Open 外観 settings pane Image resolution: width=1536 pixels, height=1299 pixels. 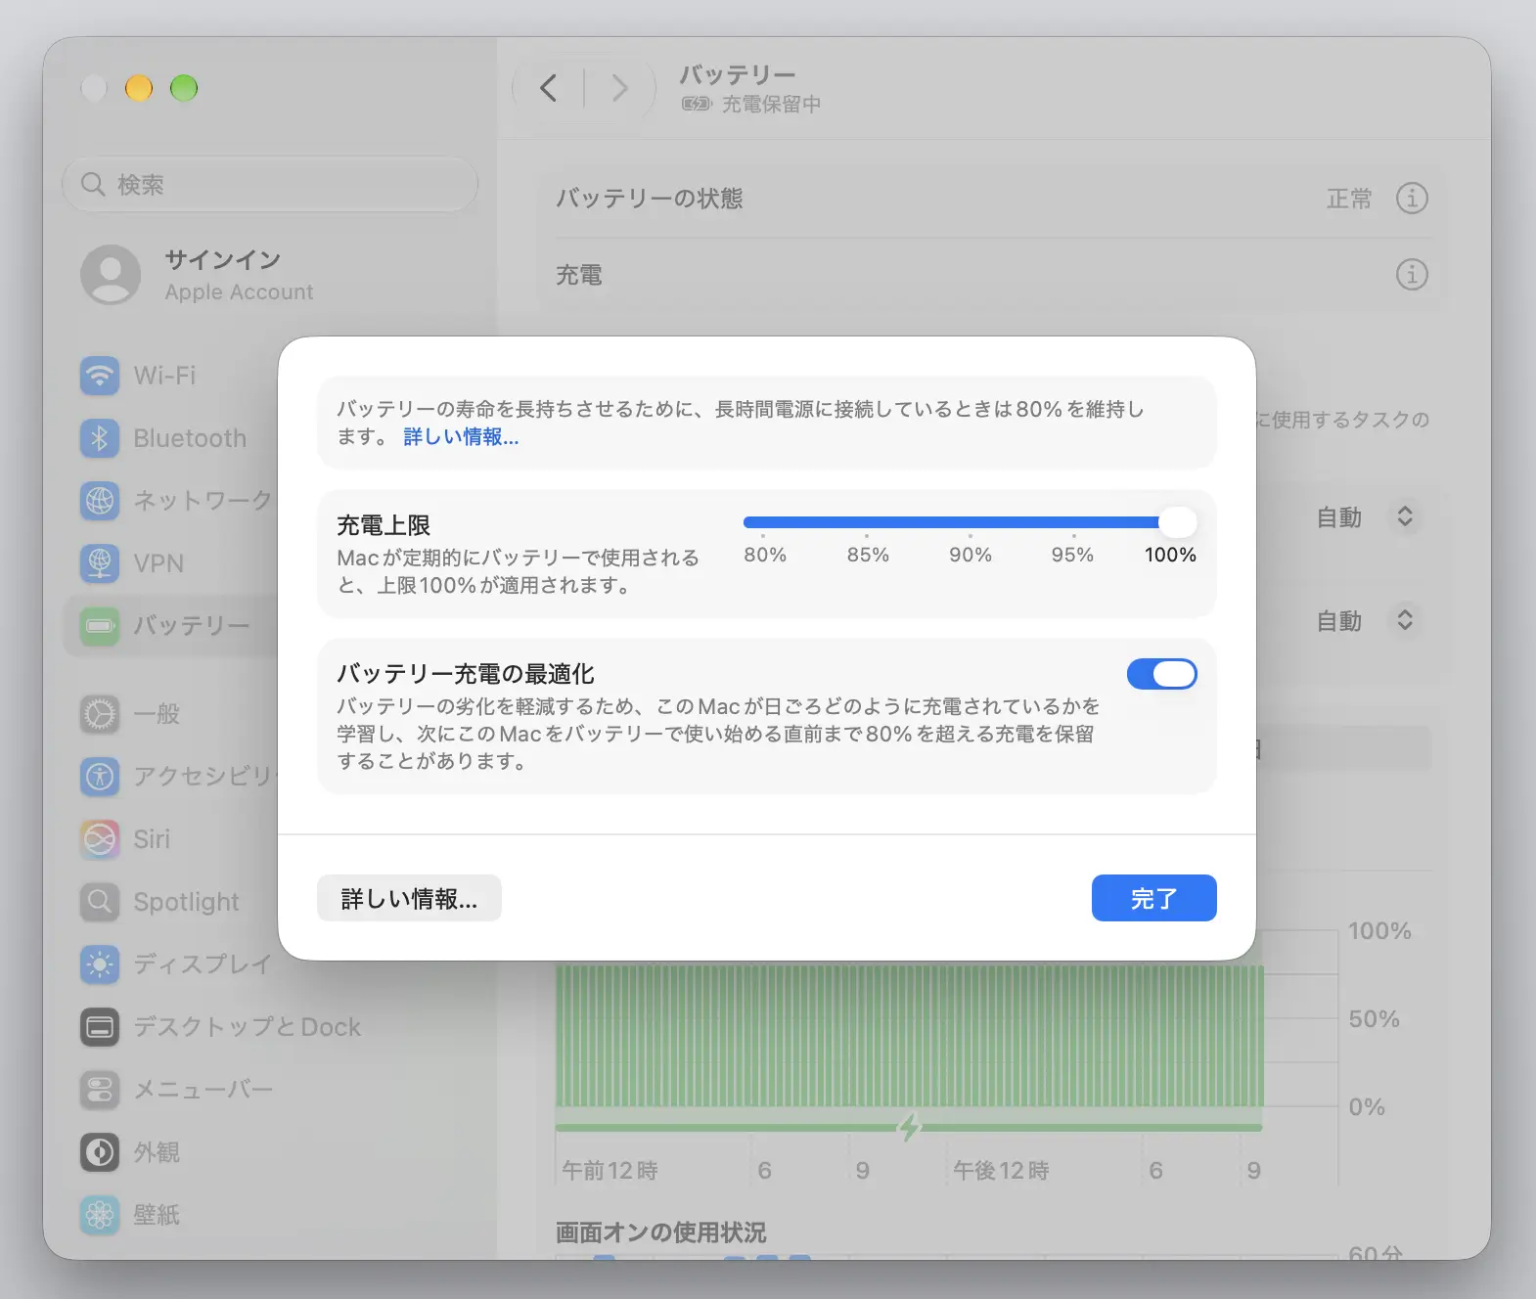[x=157, y=1152]
